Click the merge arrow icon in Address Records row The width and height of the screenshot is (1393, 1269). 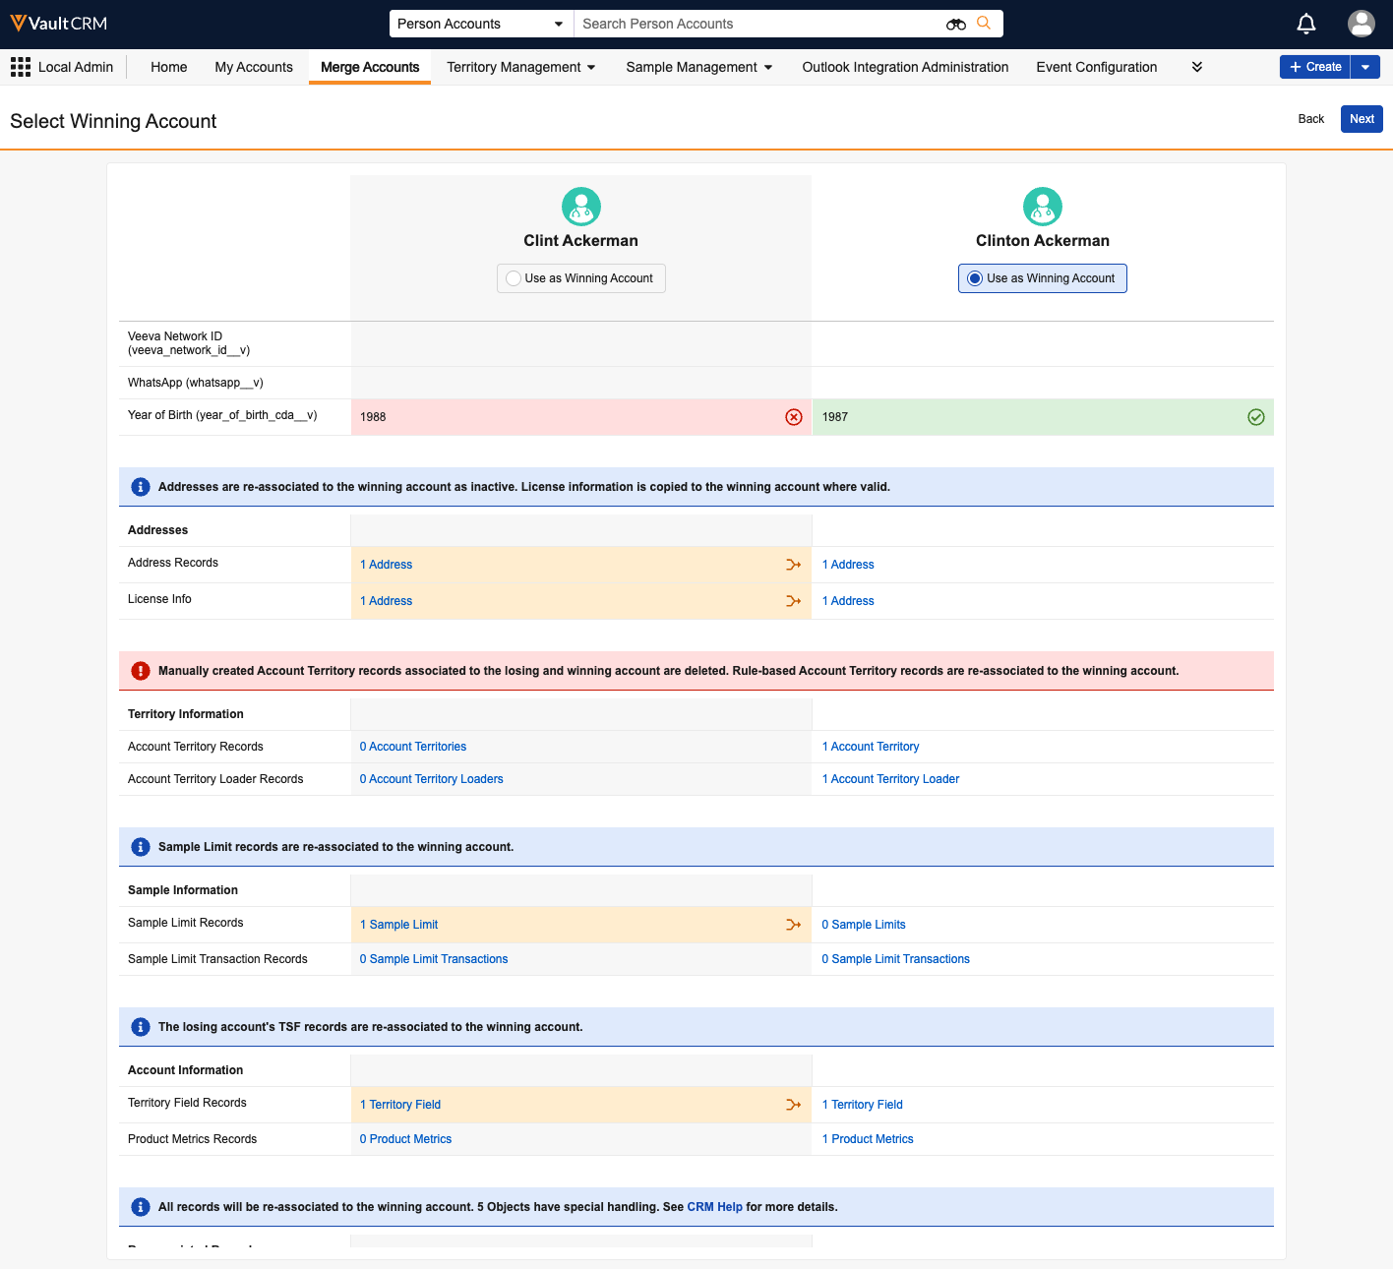click(x=793, y=565)
